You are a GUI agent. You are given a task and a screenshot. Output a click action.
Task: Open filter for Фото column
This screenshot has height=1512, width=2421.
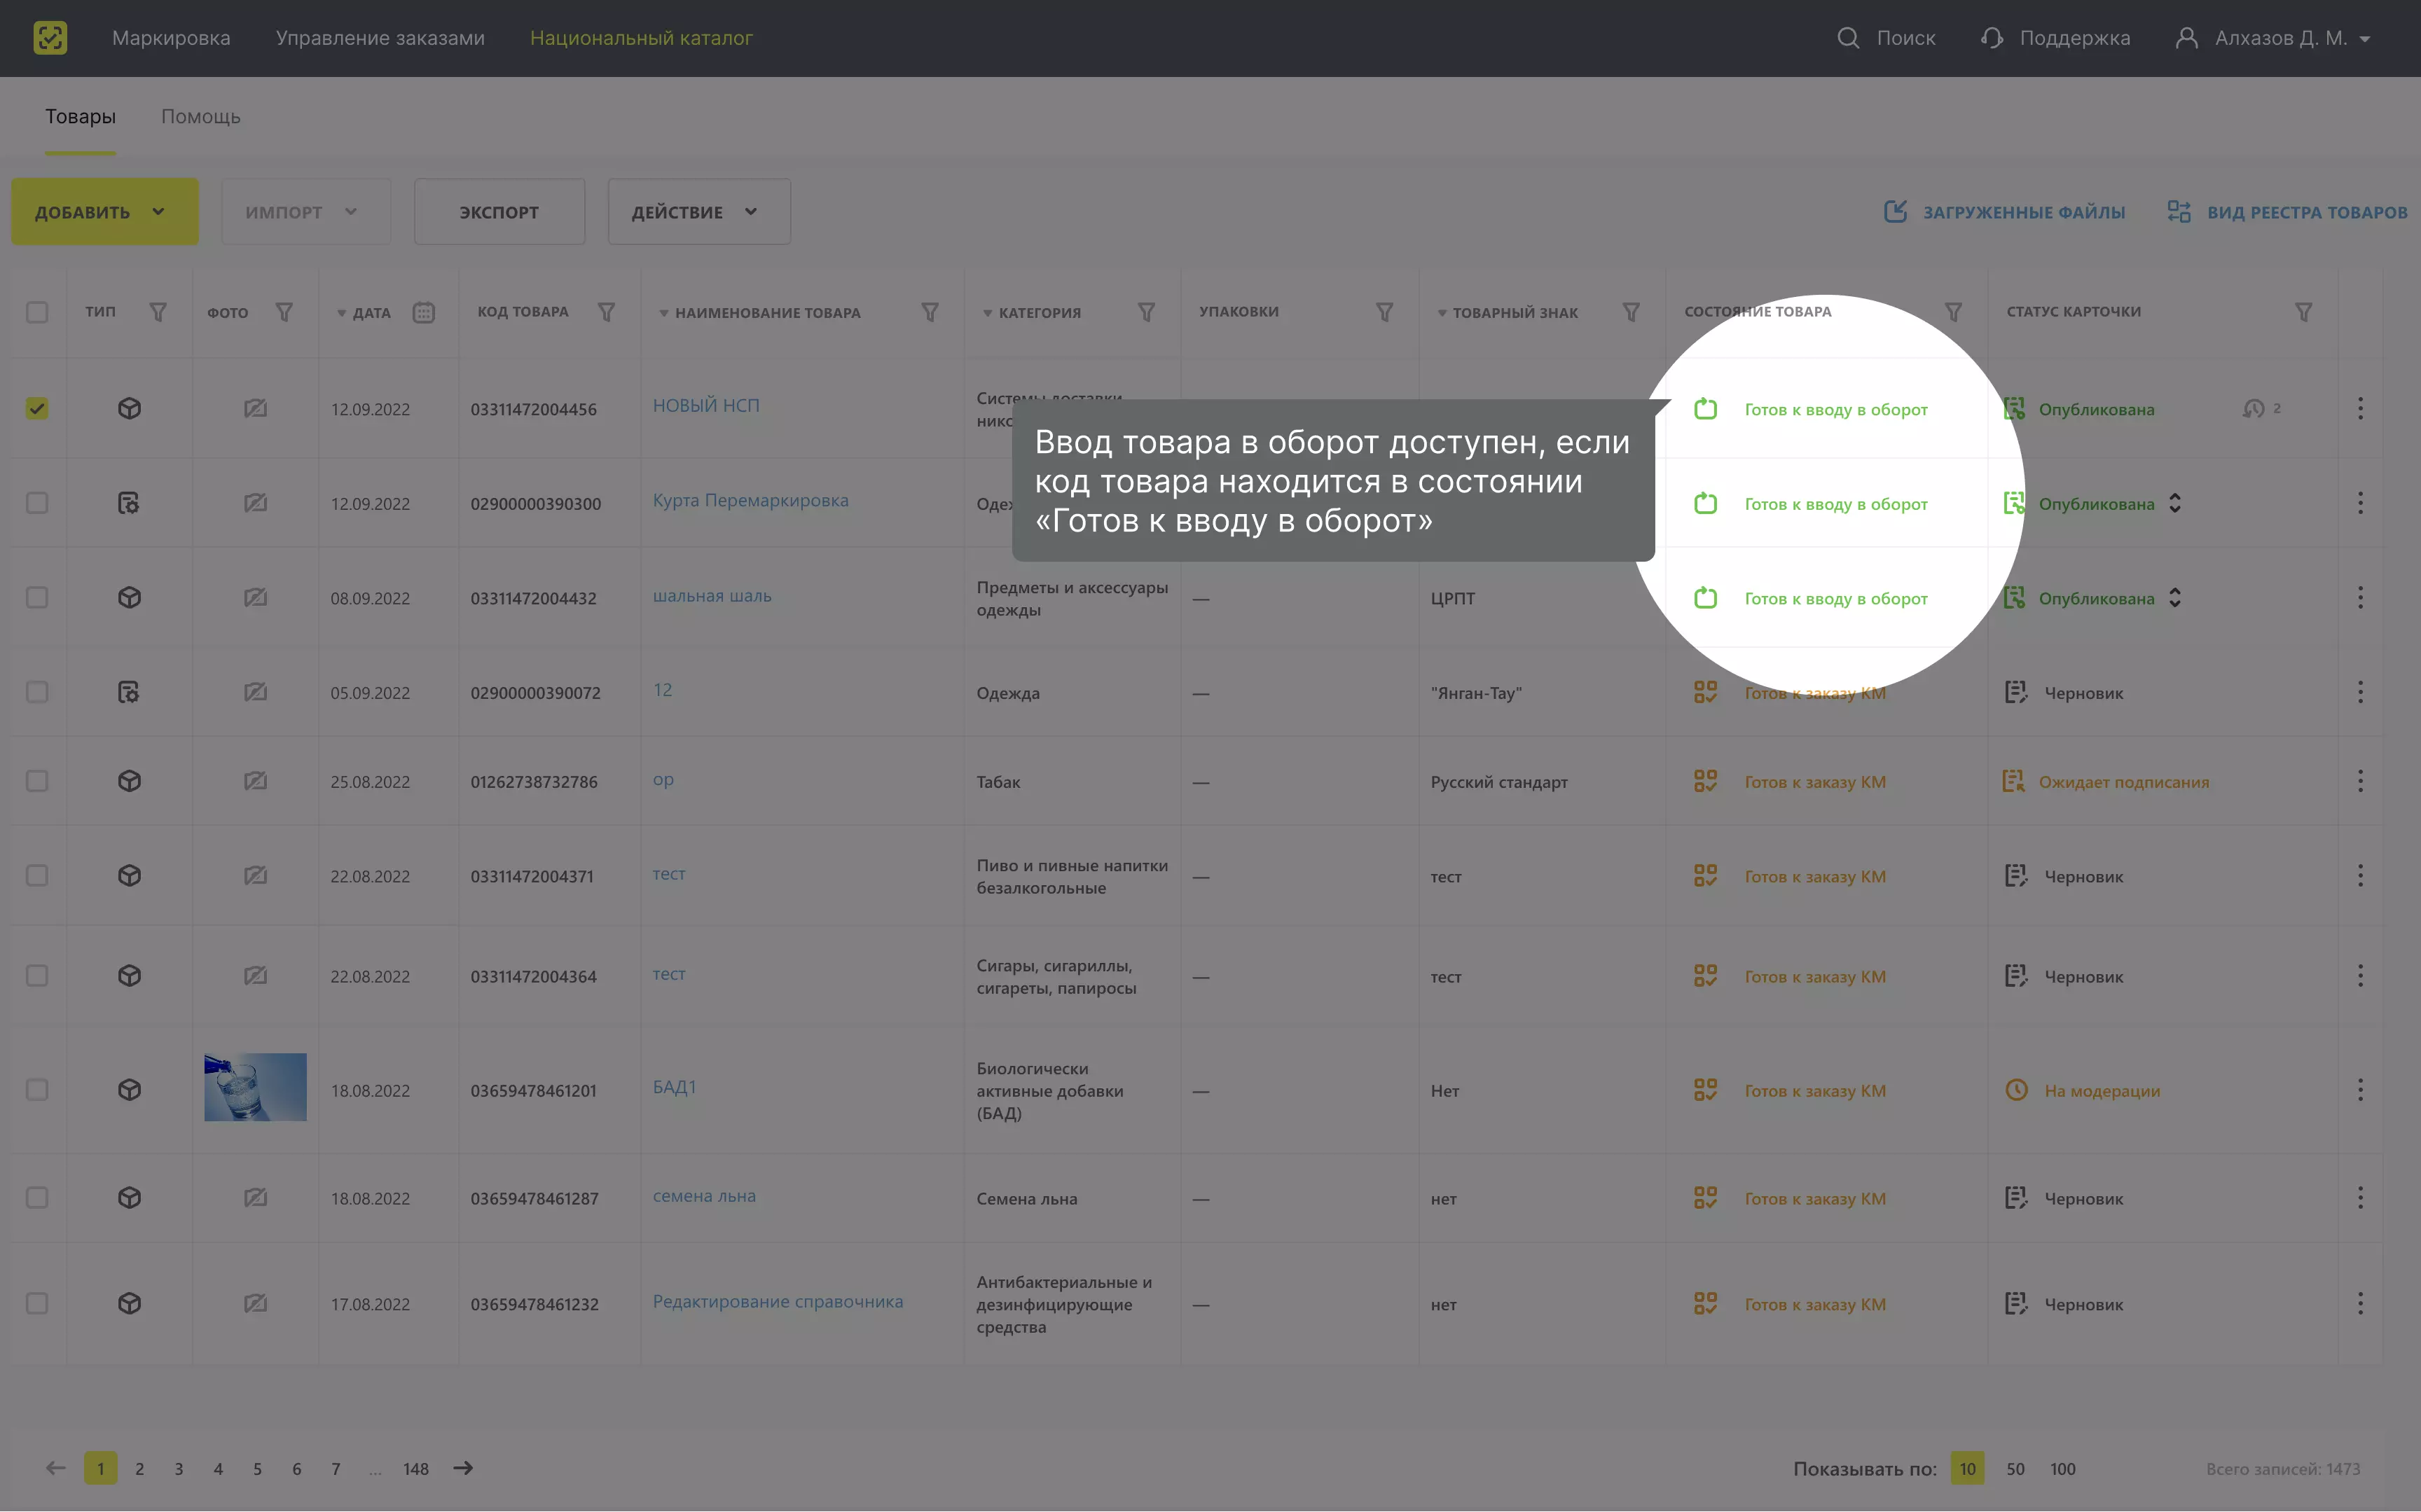[x=284, y=312]
